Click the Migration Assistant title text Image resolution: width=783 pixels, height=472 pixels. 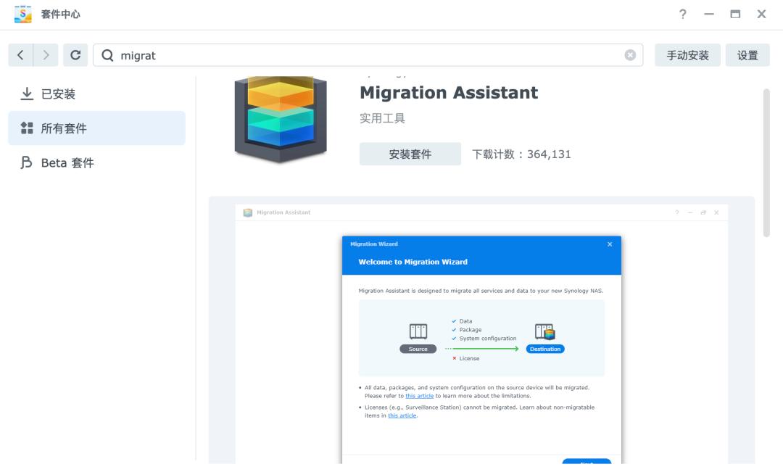[x=449, y=93]
